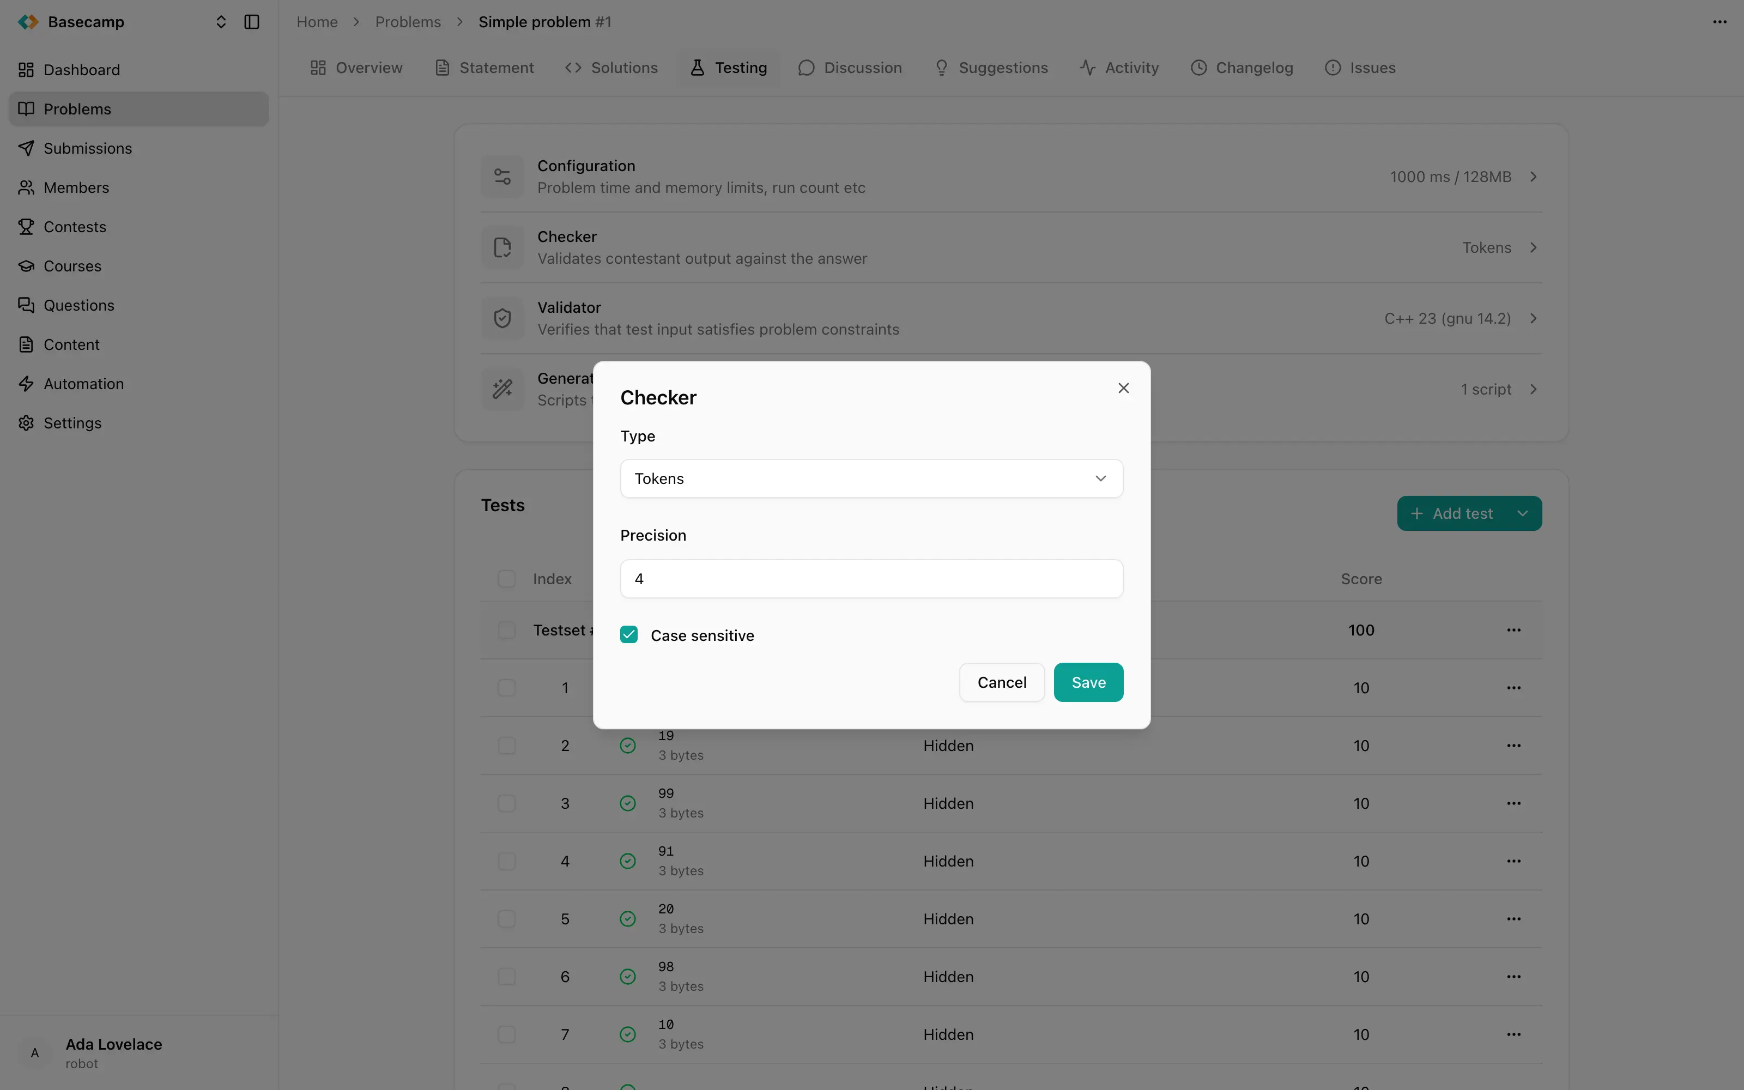Open the test 1 row ellipsis menu
1744x1090 pixels.
click(x=1513, y=688)
